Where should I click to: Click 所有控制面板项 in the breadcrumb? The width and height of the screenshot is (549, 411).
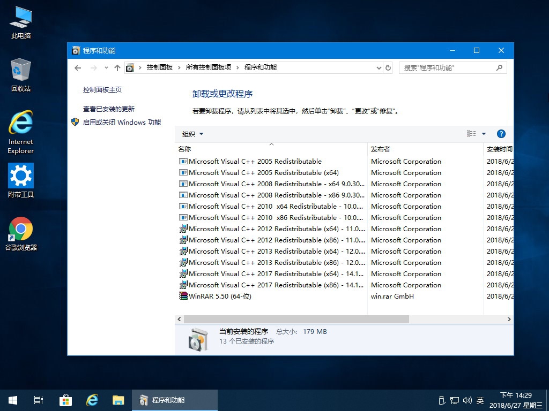(209, 67)
